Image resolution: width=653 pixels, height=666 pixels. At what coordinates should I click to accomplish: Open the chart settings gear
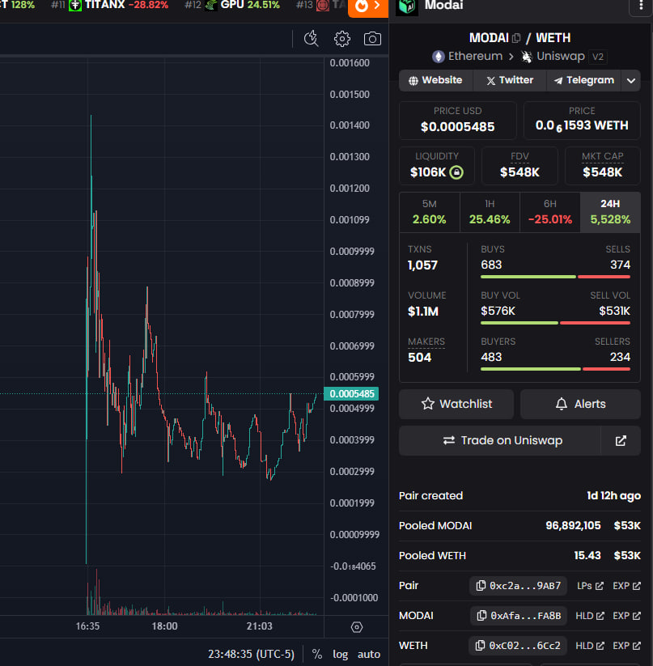point(341,38)
